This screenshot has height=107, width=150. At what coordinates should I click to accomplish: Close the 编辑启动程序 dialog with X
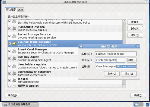tap(137, 46)
